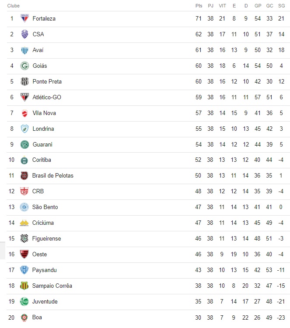The width and height of the screenshot is (290, 328).
Task: Click the Oeste red-black crest icon
Action: tap(24, 254)
